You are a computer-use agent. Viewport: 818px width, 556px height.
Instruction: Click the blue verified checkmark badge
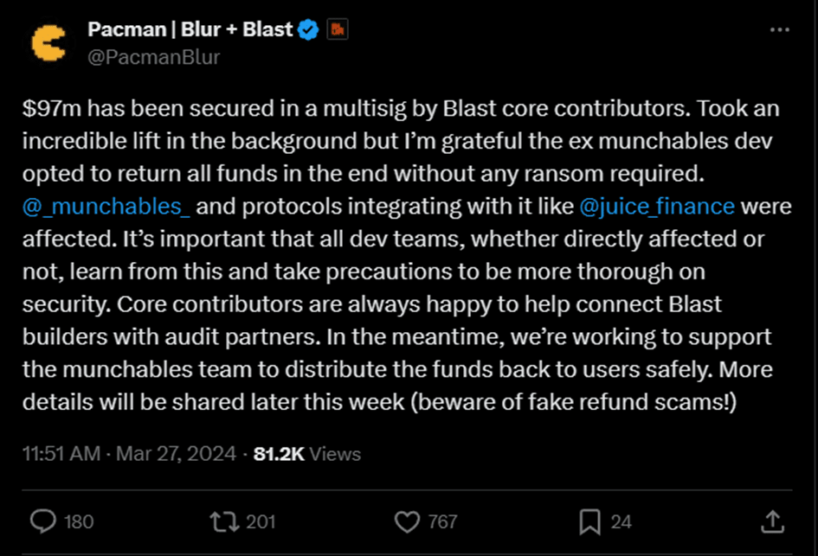308,30
